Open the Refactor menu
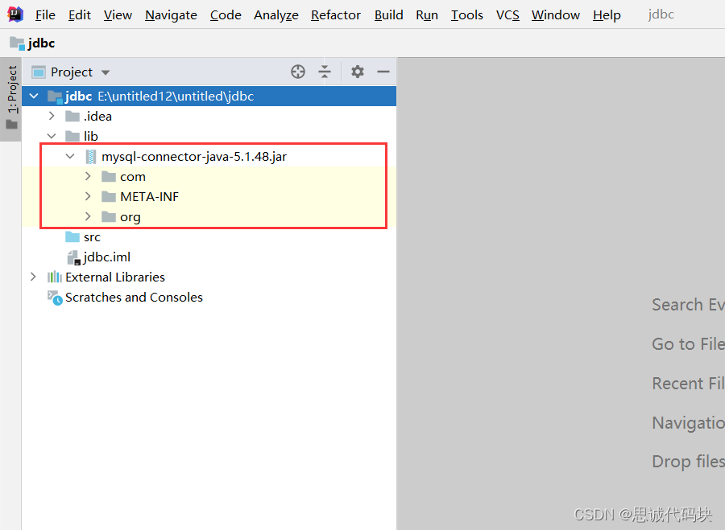This screenshot has width=725, height=530. pos(336,15)
